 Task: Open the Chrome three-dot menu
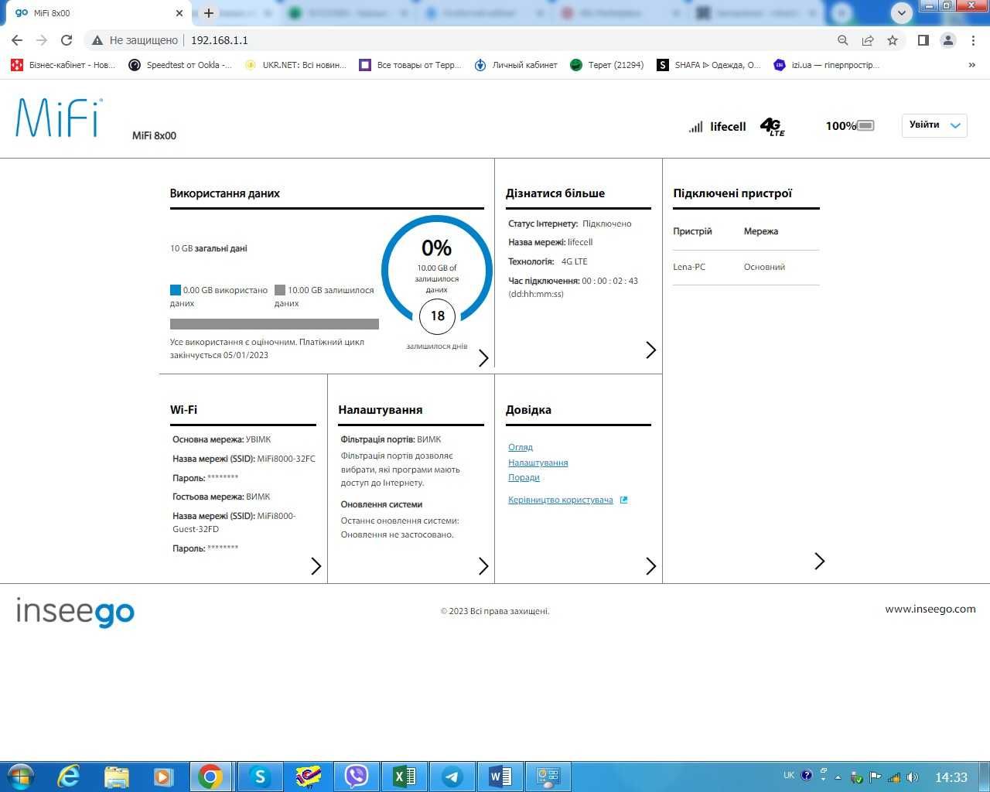click(973, 40)
